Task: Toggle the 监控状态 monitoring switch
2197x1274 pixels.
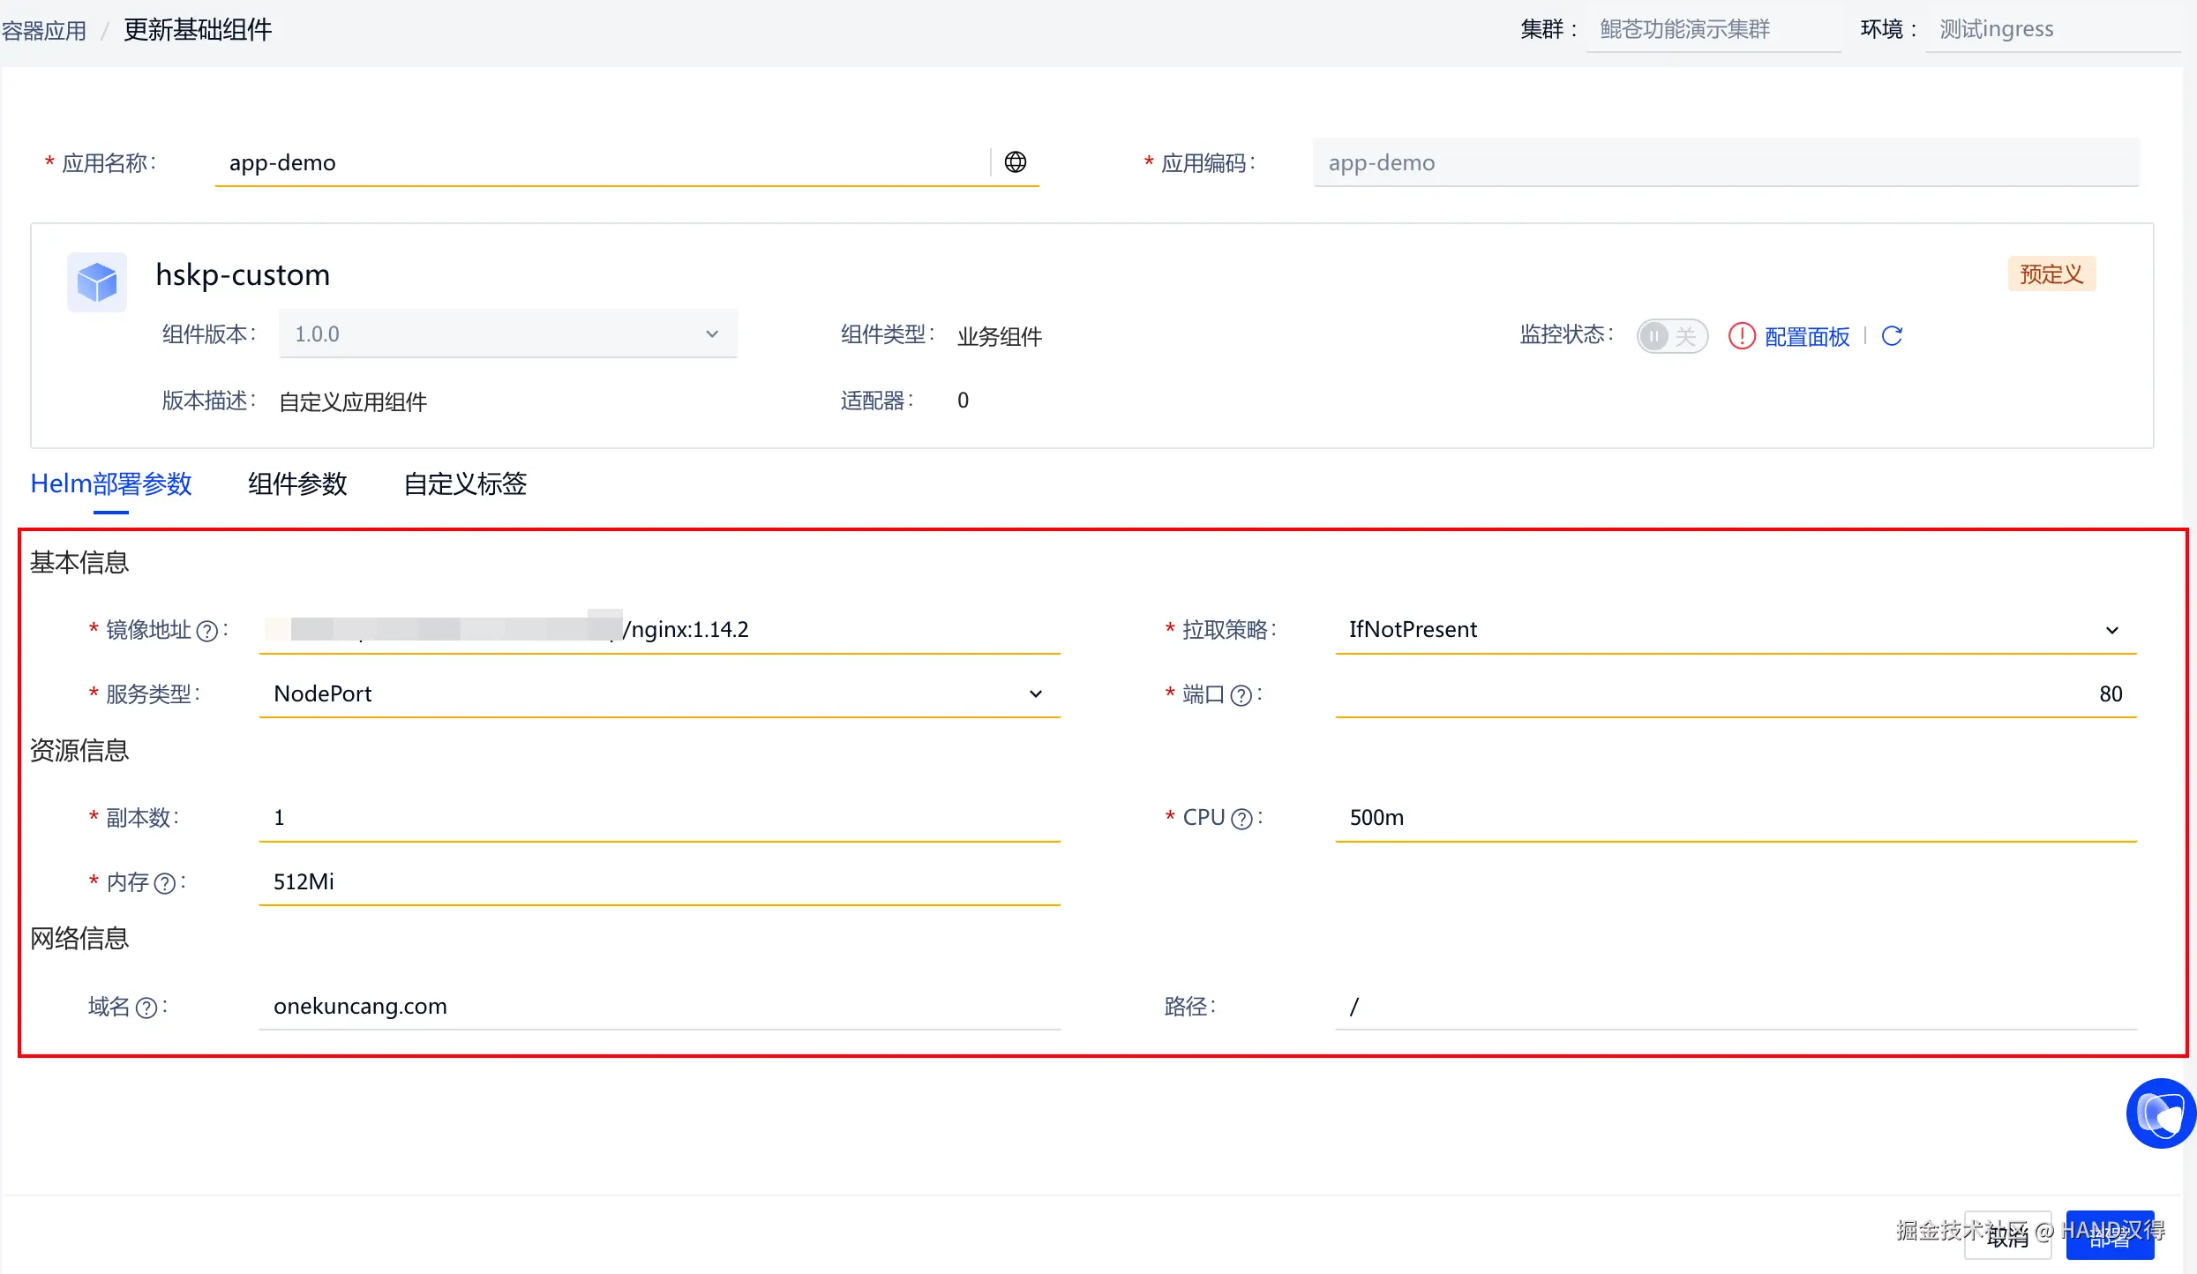Action: (x=1671, y=336)
